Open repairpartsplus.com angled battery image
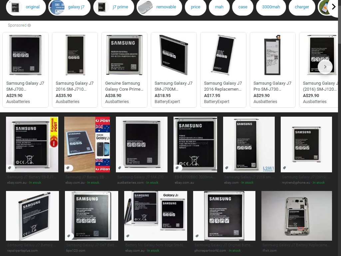341x256 pixels. coord(32,216)
